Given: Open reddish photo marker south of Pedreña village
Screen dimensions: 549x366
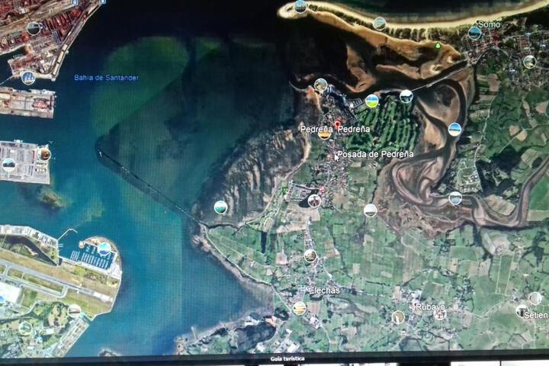Looking at the screenshot, I should click(x=314, y=201).
